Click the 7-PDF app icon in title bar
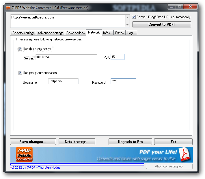 8,8
